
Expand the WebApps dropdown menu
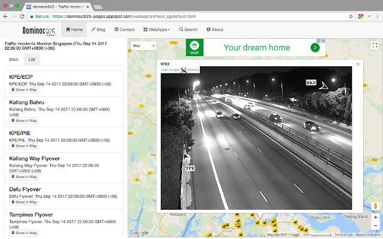pyautogui.click(x=157, y=29)
